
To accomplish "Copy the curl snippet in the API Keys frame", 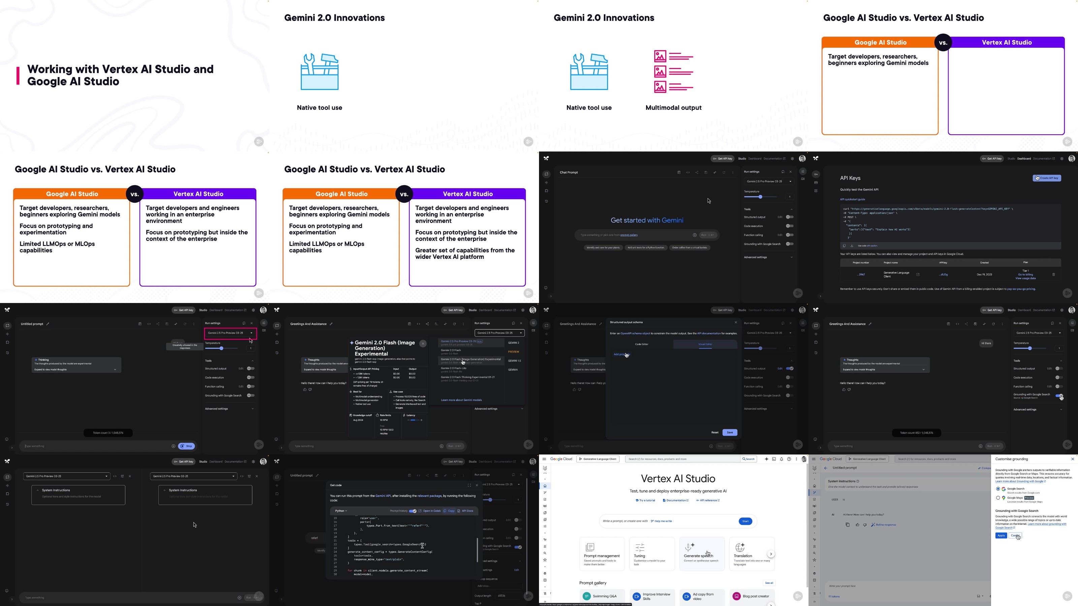I will point(844,246).
